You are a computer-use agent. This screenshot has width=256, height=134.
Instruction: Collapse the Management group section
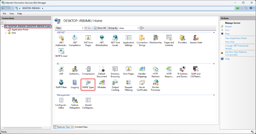tap(214, 95)
